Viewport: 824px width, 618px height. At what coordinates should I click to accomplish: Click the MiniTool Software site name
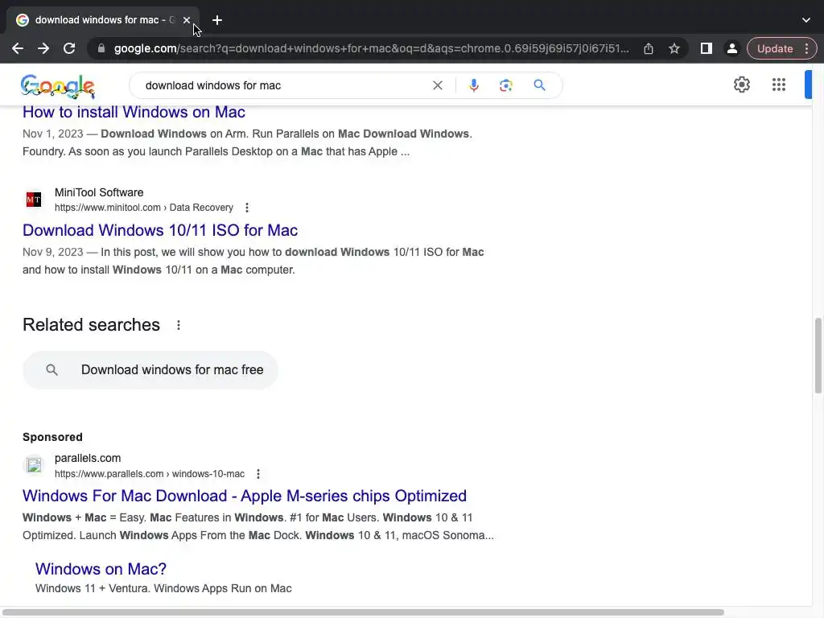click(x=99, y=192)
